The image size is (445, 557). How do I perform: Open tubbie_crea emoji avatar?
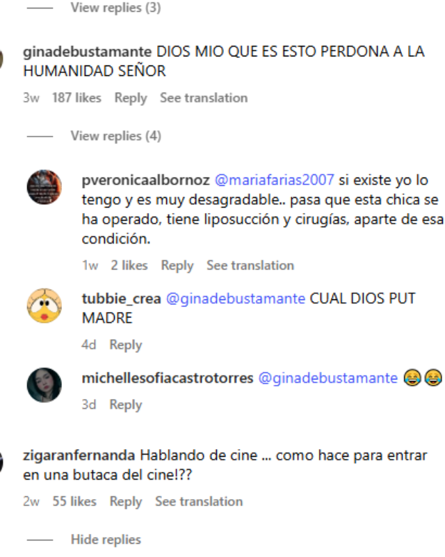coord(44,306)
